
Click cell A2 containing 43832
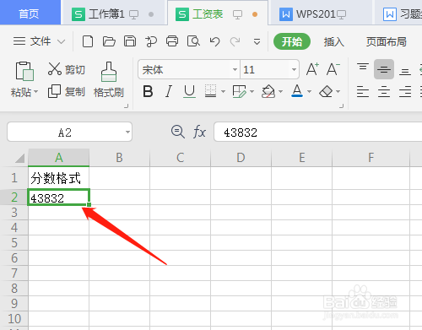(59, 197)
